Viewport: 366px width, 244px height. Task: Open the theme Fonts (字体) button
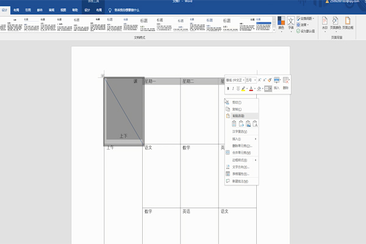coord(291,24)
